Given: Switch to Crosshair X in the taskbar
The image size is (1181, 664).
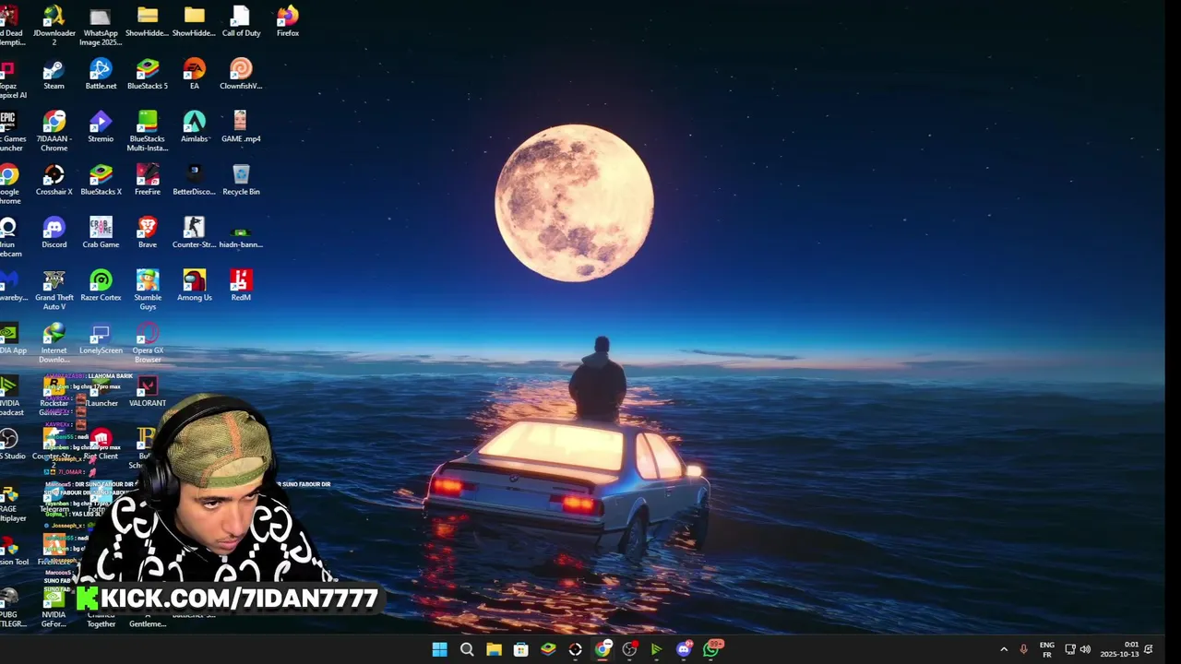Looking at the screenshot, I should click(x=576, y=649).
